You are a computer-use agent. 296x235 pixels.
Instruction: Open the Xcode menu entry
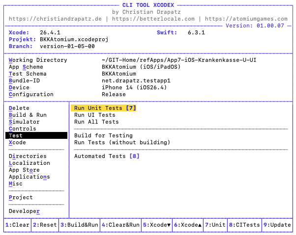pyautogui.click(x=17, y=142)
